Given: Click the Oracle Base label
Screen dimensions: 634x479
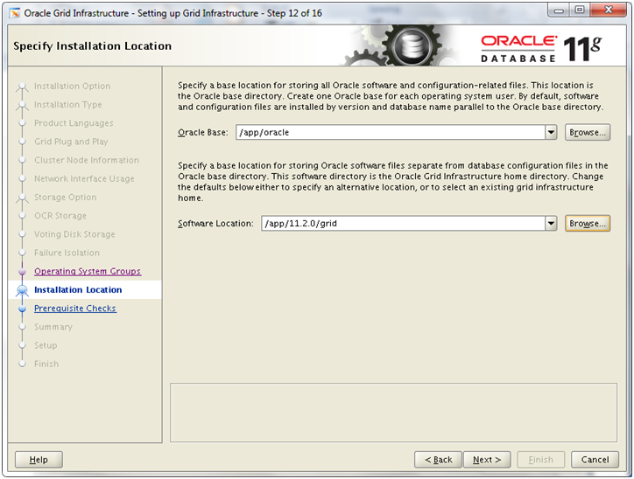Looking at the screenshot, I should coord(203,132).
